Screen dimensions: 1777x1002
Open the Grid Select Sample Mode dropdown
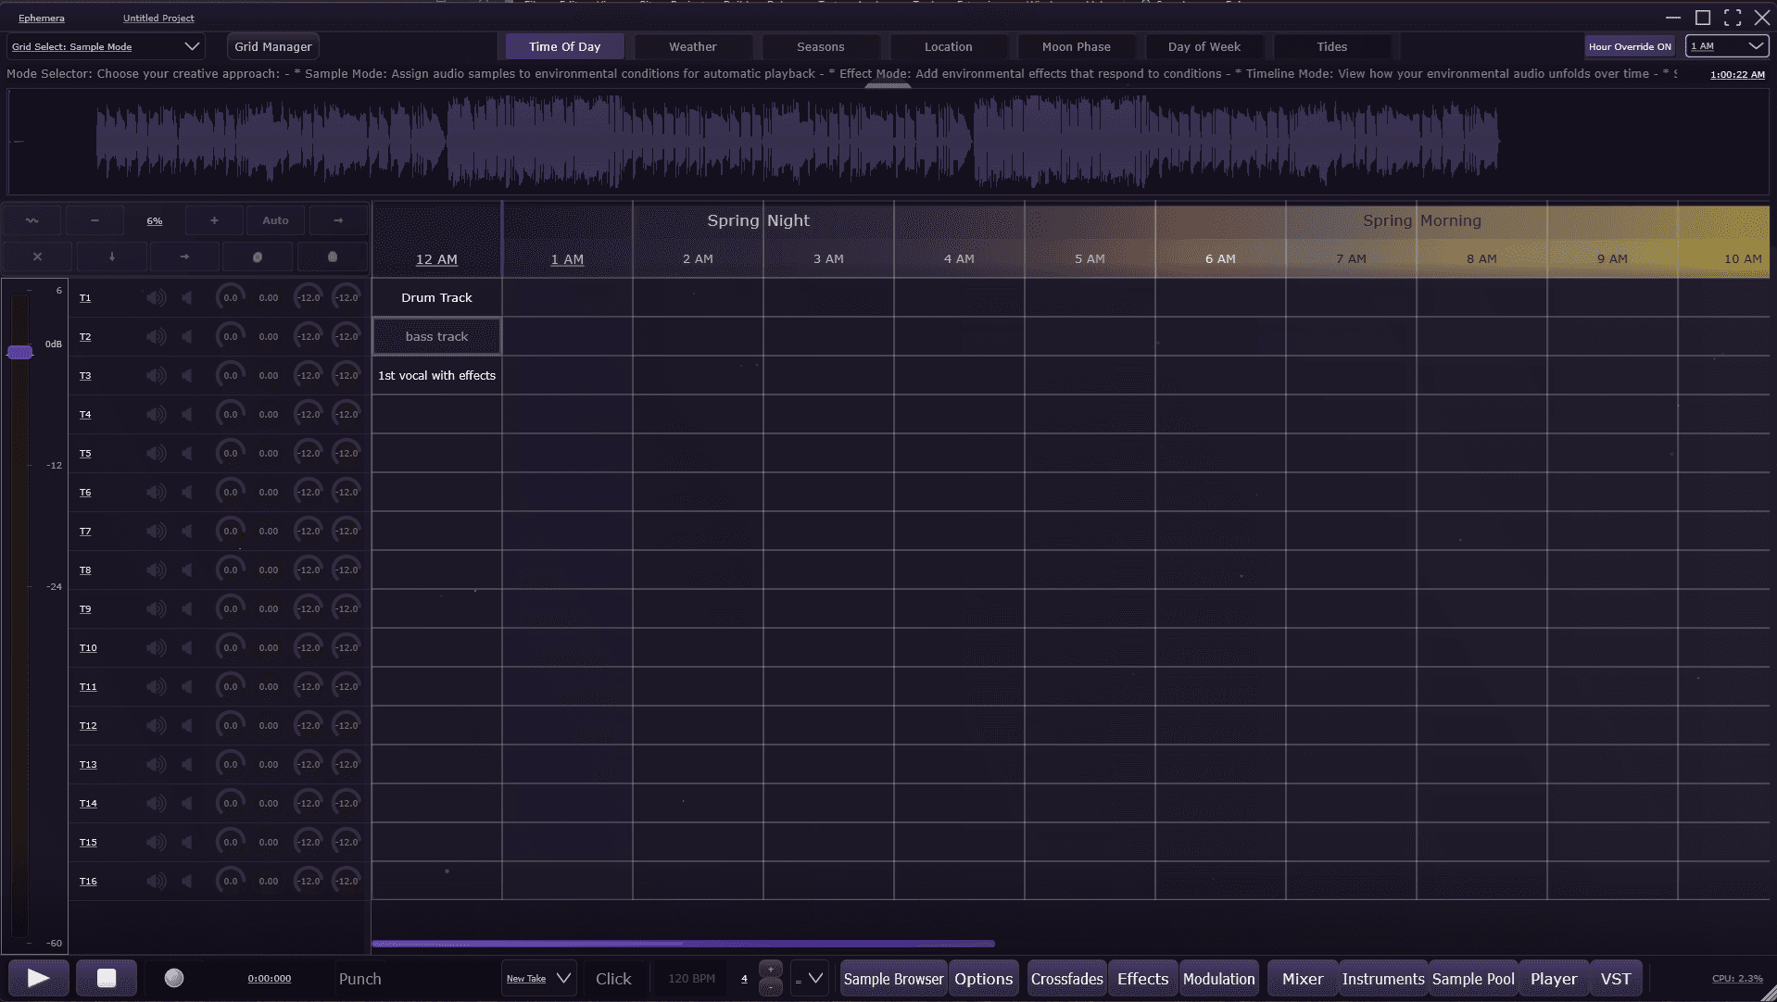[105, 46]
